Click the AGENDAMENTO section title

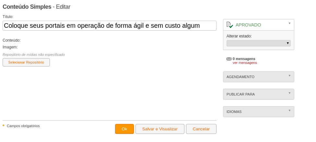point(240,77)
